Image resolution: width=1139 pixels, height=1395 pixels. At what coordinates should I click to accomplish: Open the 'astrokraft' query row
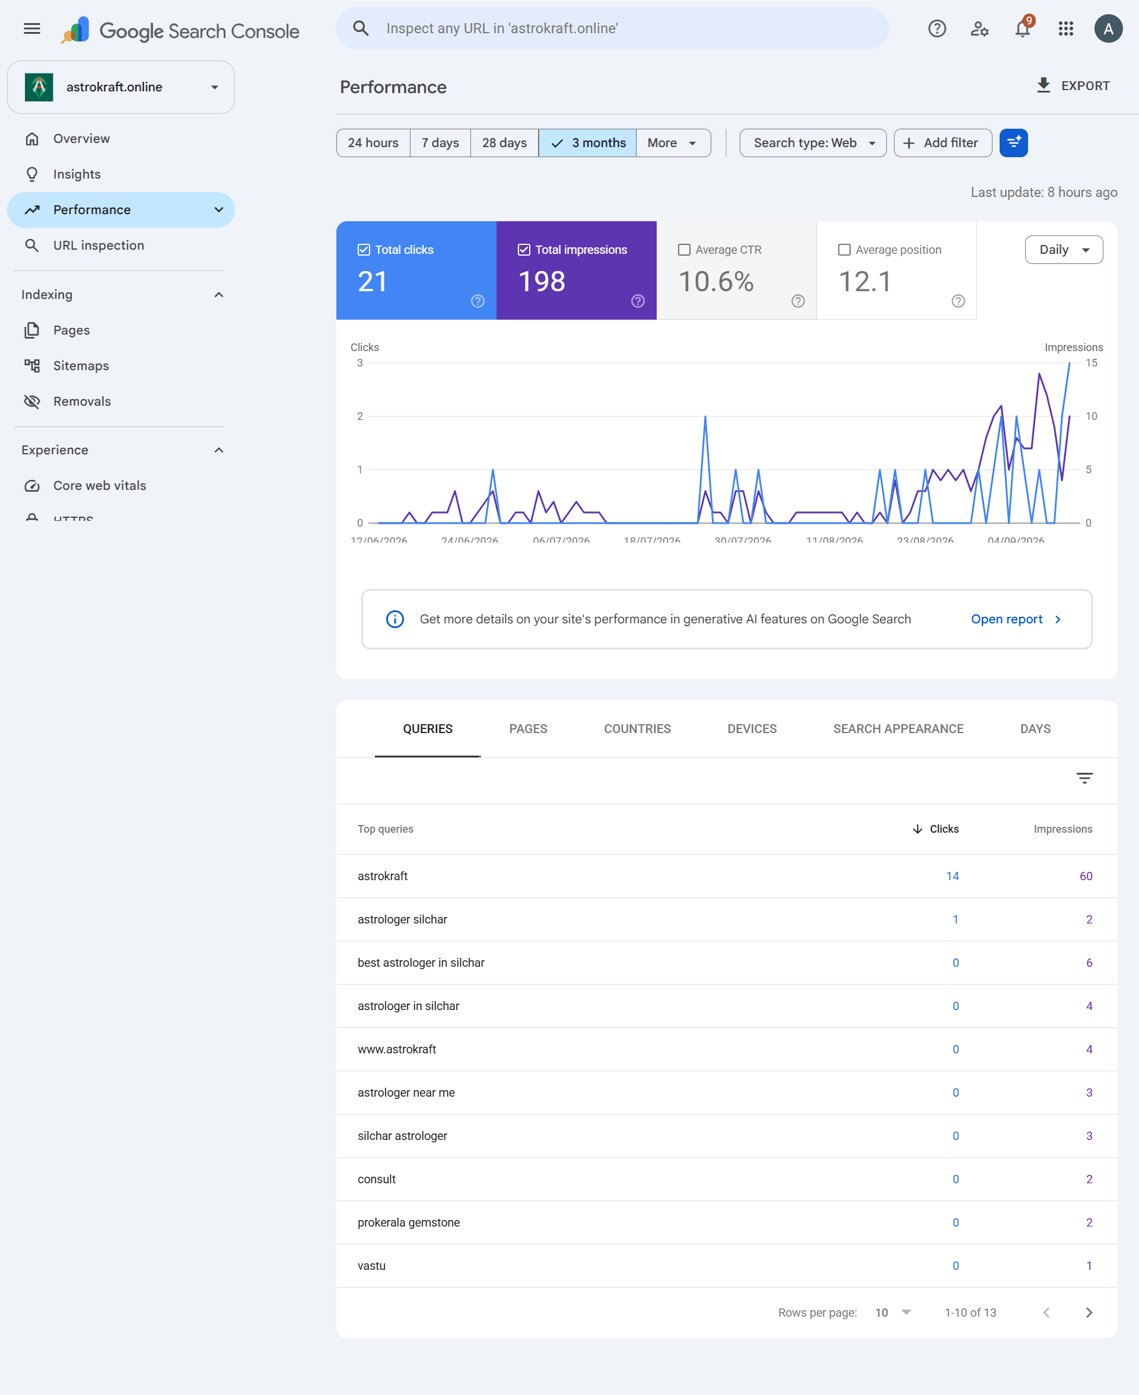[726, 876]
